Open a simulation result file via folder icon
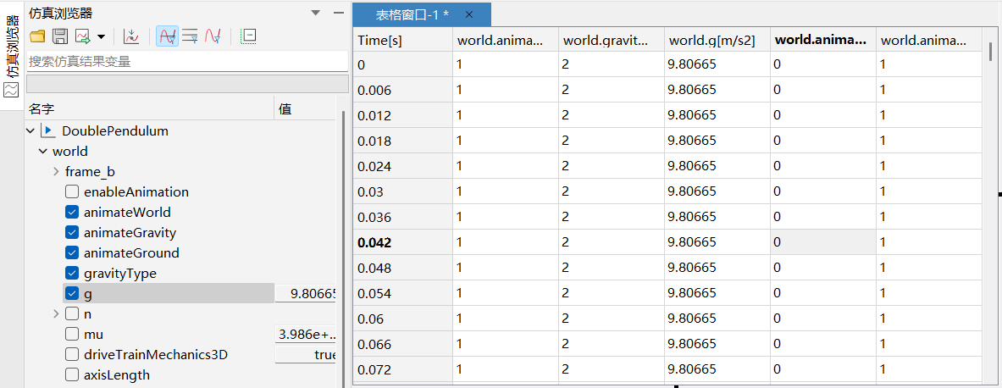 (x=37, y=36)
